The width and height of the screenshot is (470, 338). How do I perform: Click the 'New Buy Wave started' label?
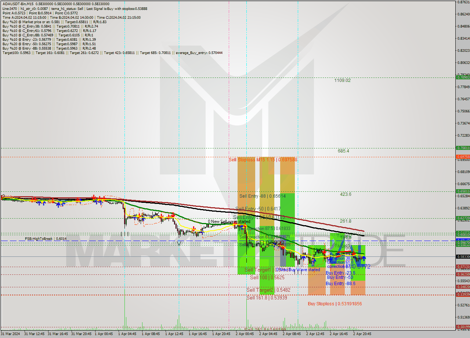coord(299,270)
